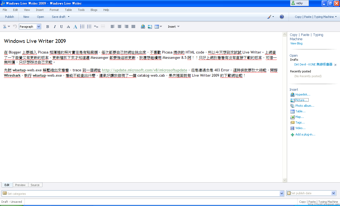Image resolution: width=340 pixels, height=206 pixels.
Task: Align text left
Action: (x=113, y=27)
